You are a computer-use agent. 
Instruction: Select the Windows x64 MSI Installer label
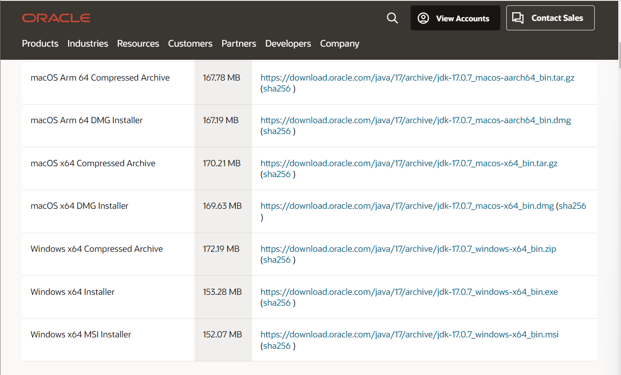tap(81, 335)
